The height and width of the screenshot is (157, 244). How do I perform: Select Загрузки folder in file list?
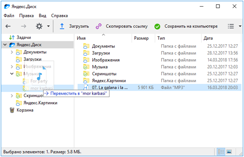[x=101, y=53]
